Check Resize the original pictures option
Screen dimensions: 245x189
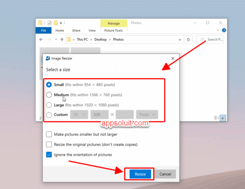49,144
